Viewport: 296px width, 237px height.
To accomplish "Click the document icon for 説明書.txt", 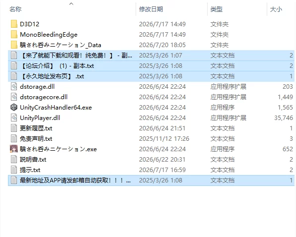I will [x=14, y=160].
